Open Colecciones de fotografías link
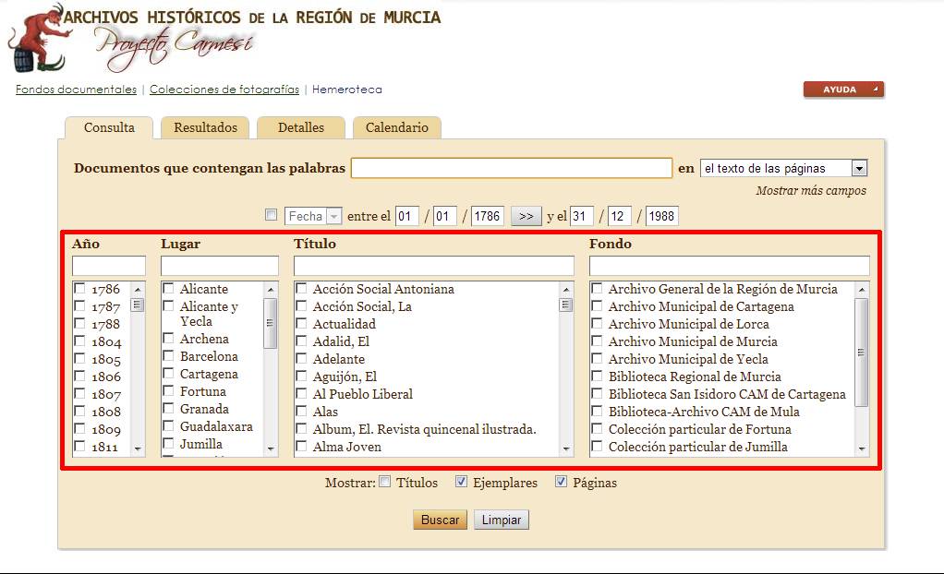Screen dimensions: 944x574 (224, 89)
